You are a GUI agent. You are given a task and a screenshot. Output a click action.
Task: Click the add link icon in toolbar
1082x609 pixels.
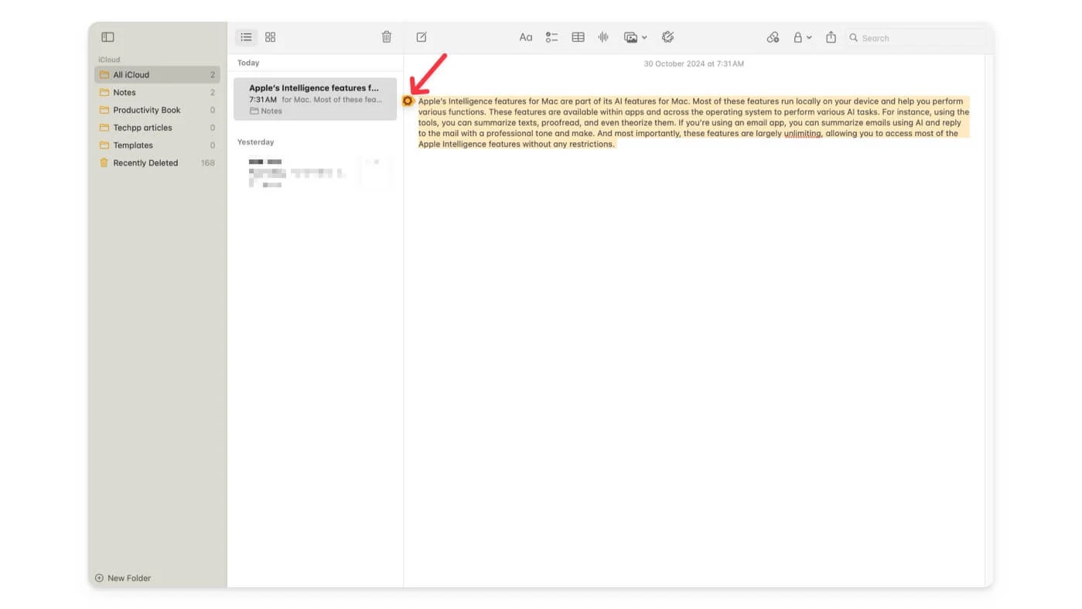pos(773,37)
